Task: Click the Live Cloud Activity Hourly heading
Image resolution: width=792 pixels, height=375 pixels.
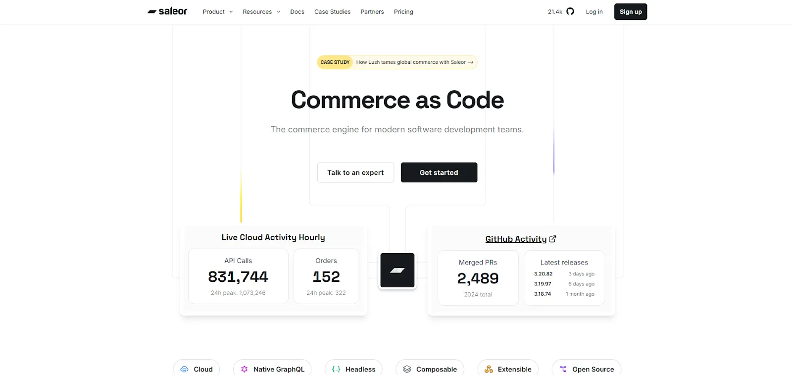Action: (273, 237)
